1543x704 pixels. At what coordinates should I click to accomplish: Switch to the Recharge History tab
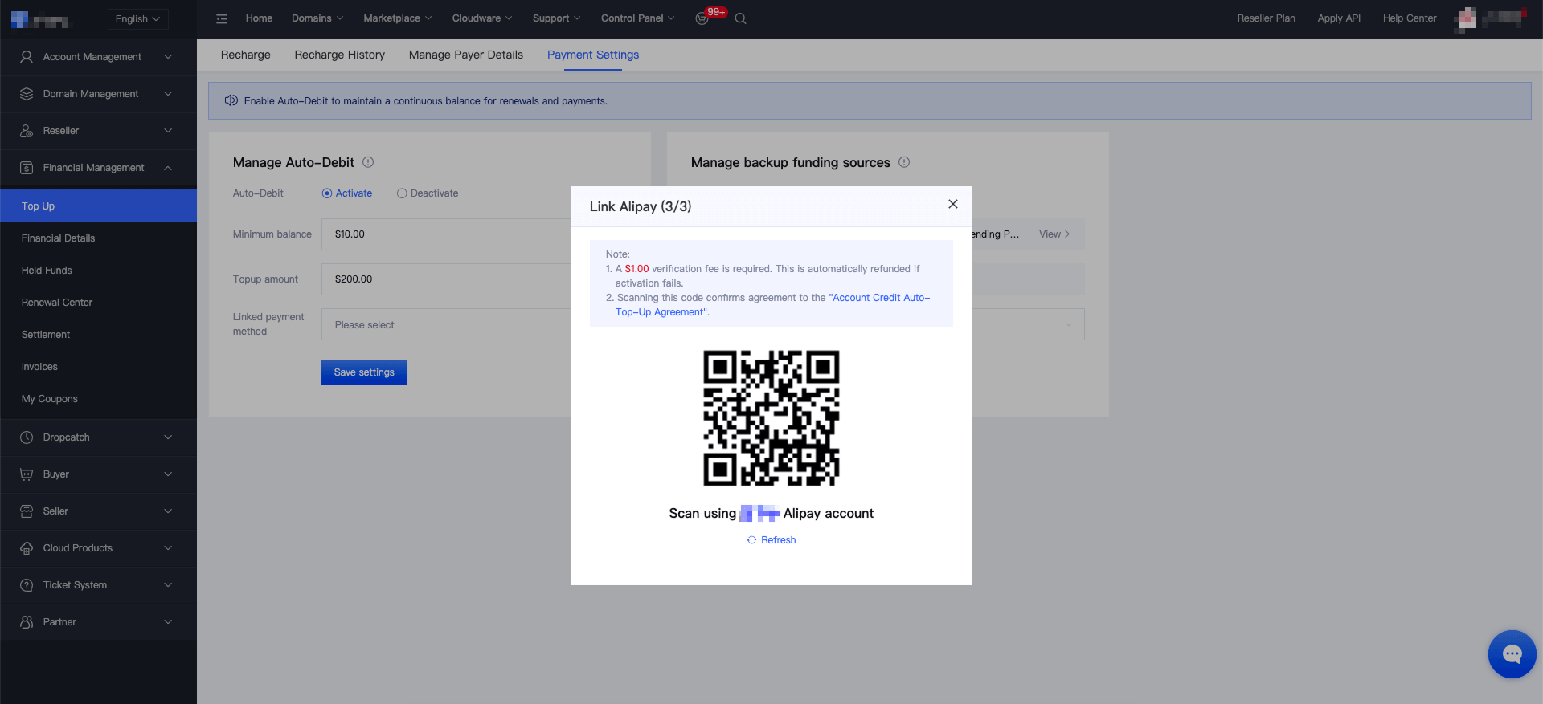339,55
